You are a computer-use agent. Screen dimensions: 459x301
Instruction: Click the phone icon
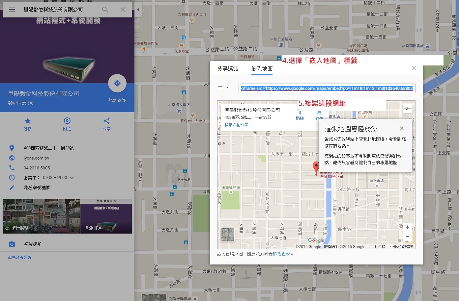(12, 168)
